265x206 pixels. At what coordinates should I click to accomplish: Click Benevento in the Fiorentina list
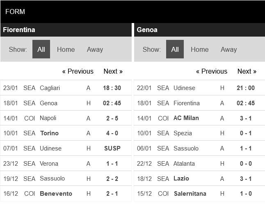pyautogui.click(x=56, y=194)
